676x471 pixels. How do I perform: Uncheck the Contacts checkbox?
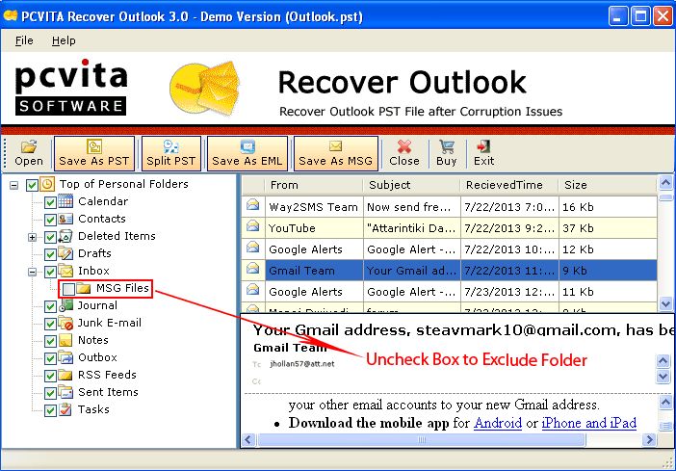pyautogui.click(x=50, y=220)
